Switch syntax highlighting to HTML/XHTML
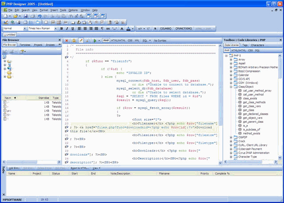The height and width of the screenshot is (203, 284). coord(118,40)
